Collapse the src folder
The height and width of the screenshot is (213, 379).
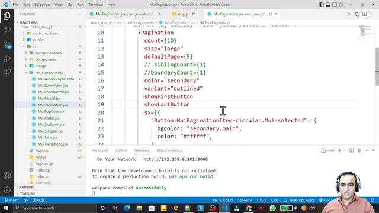pos(36,46)
